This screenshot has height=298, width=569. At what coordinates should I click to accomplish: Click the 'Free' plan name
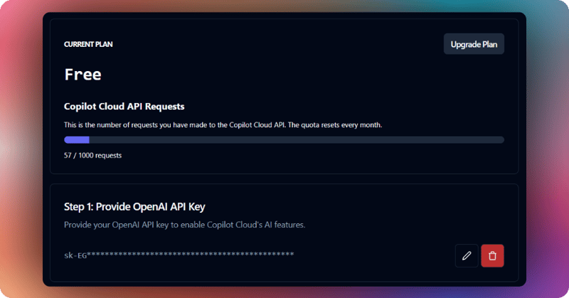pos(83,75)
